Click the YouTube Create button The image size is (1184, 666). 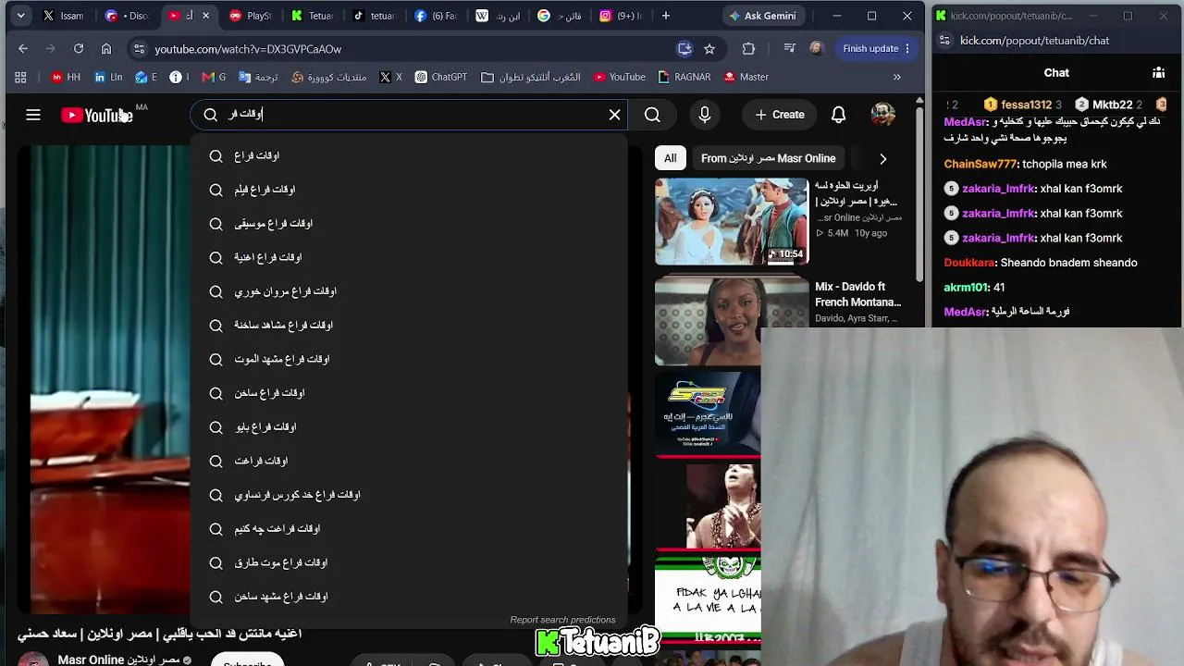click(x=779, y=115)
